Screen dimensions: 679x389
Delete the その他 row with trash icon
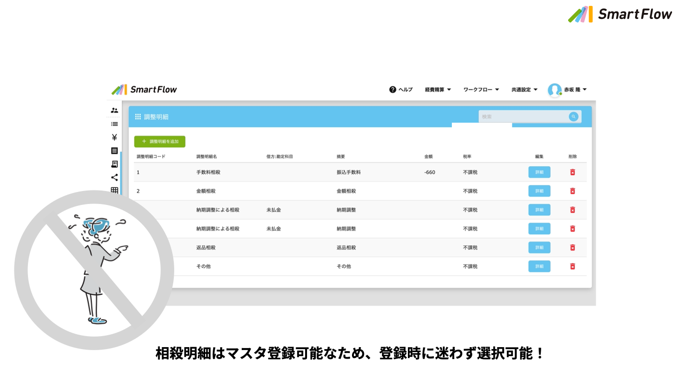(572, 266)
